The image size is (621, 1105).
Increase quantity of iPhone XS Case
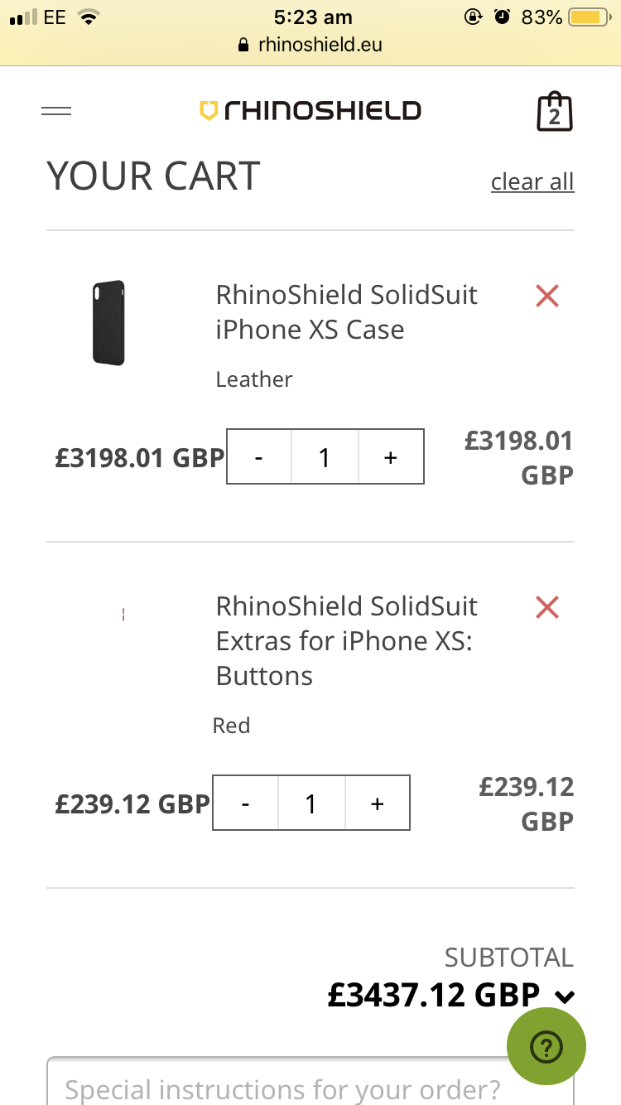391,456
